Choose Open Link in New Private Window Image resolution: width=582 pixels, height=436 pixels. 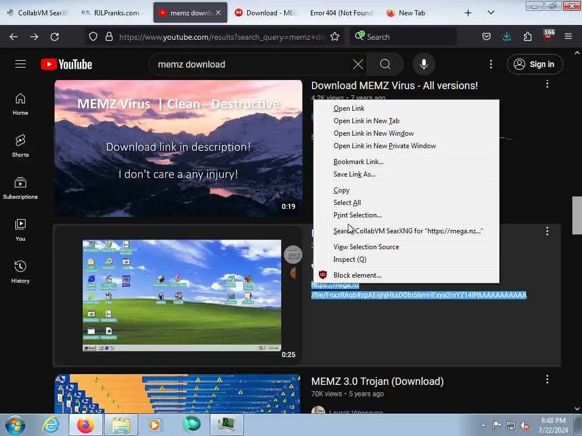[406, 146]
